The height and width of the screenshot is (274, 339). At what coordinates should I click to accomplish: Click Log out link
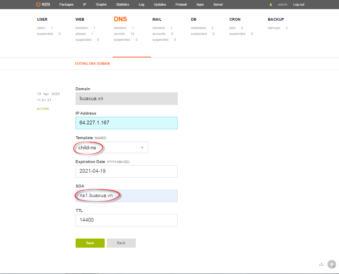coord(299,5)
